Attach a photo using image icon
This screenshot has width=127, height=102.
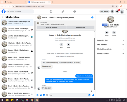pos(41,95)
